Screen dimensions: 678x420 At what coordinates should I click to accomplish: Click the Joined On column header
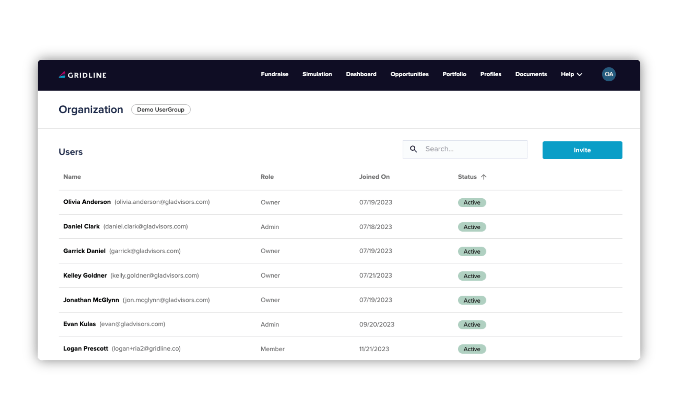click(x=374, y=177)
